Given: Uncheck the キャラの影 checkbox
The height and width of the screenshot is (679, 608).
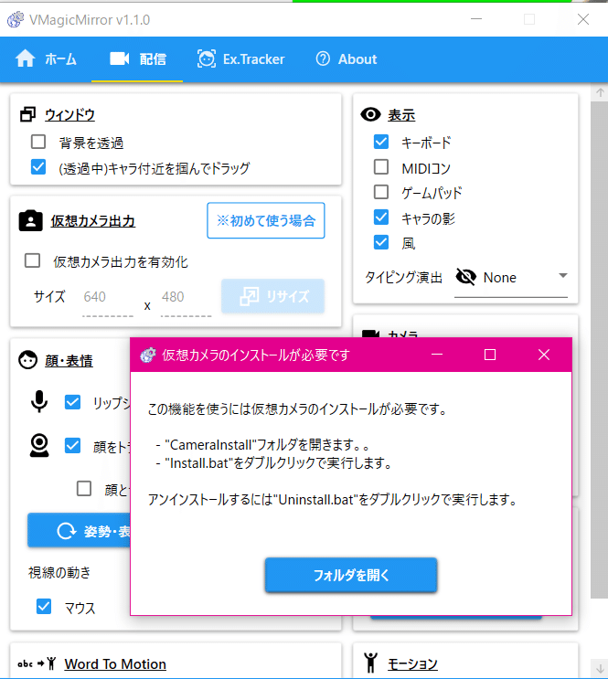Looking at the screenshot, I should [381, 217].
